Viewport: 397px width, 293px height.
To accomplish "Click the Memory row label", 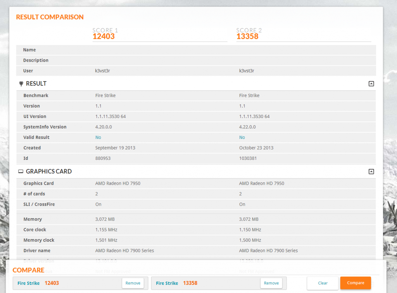I will (x=33, y=219).
